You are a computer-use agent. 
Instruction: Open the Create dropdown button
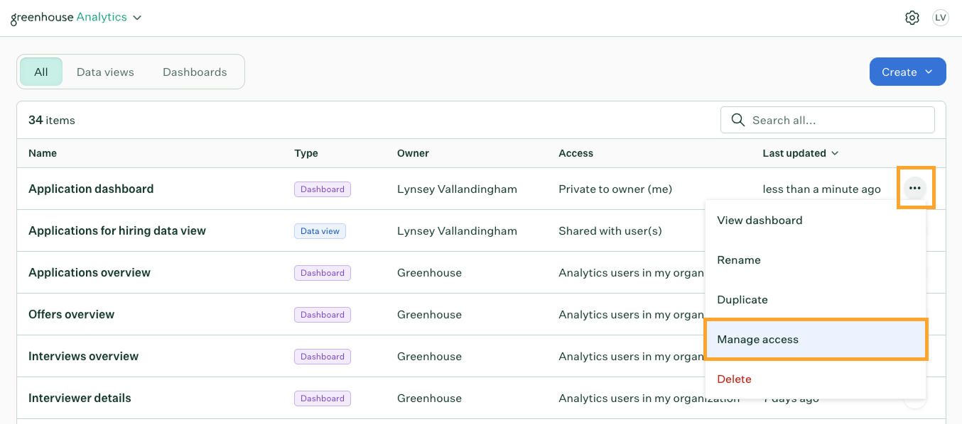tap(907, 72)
